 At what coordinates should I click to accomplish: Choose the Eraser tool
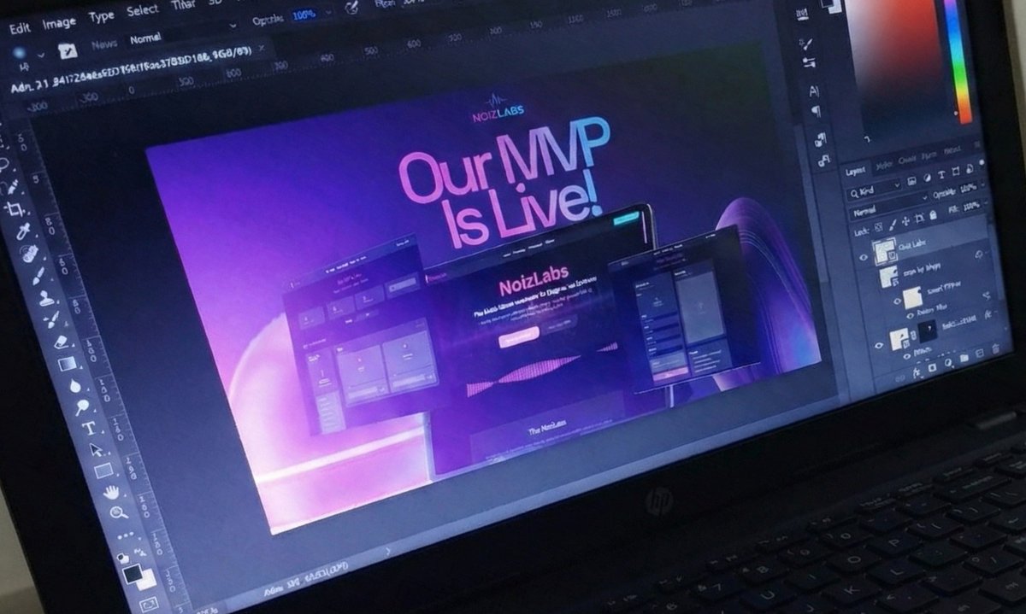(x=61, y=343)
